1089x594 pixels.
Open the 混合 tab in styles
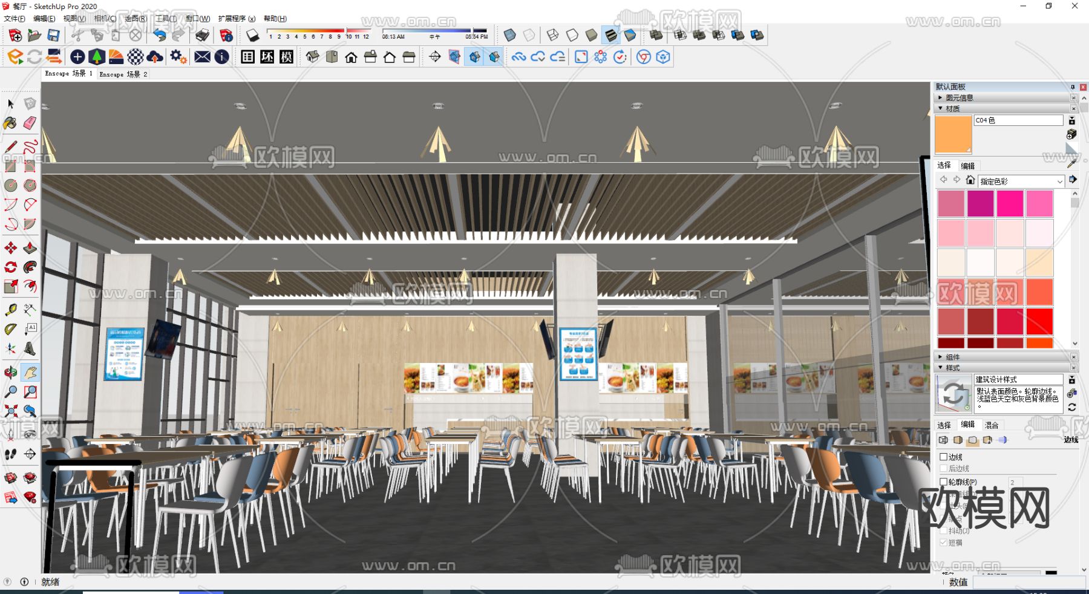(992, 425)
